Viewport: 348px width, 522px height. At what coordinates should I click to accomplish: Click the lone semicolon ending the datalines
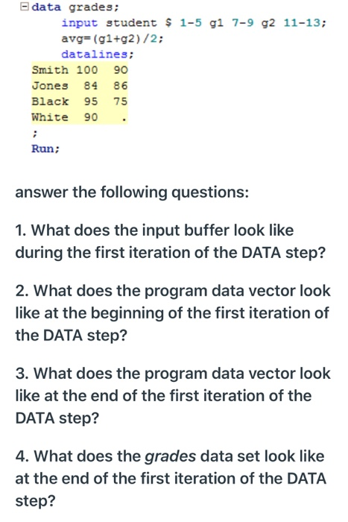click(x=34, y=133)
